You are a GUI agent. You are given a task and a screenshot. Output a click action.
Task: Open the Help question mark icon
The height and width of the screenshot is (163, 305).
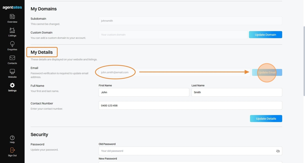(12, 138)
